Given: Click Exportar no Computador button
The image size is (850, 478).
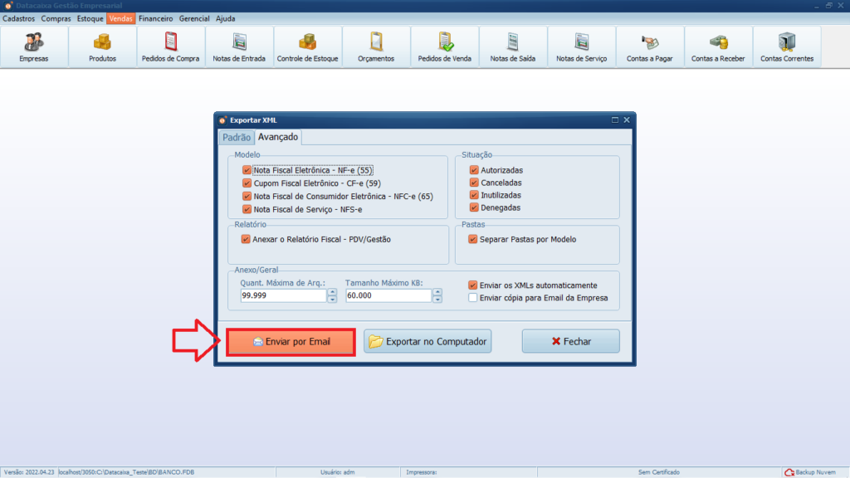Looking at the screenshot, I should point(427,341).
